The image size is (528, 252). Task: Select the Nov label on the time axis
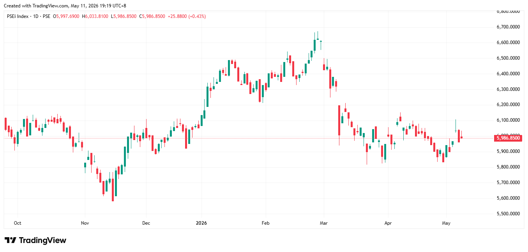pos(85,223)
